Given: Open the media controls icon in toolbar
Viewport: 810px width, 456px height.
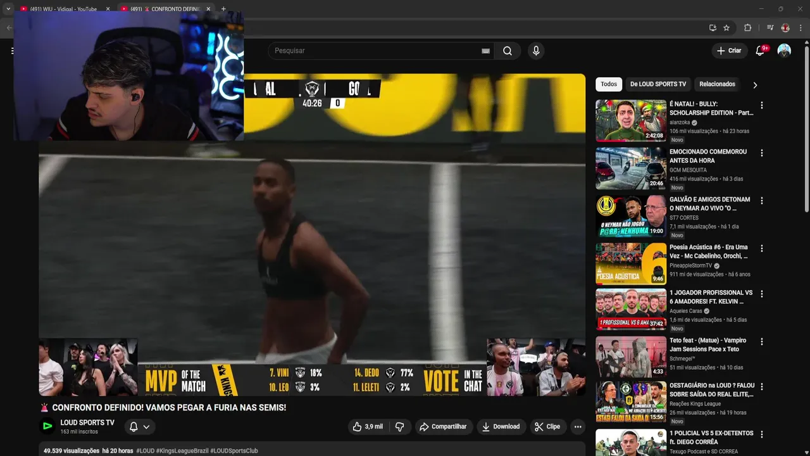Looking at the screenshot, I should (x=770, y=28).
